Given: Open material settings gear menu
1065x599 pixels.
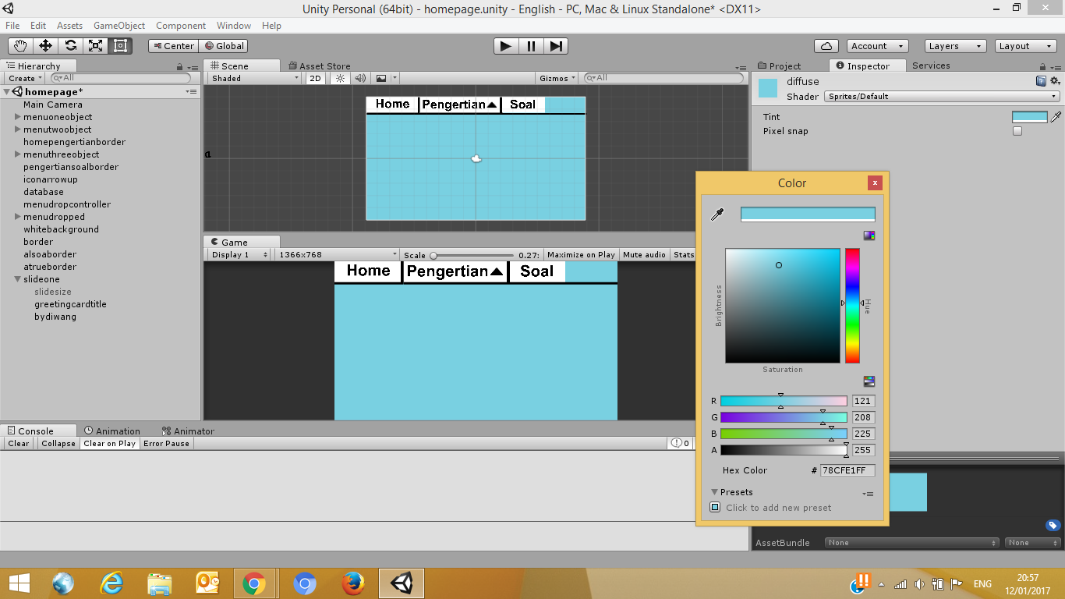Looking at the screenshot, I should point(1055,81).
